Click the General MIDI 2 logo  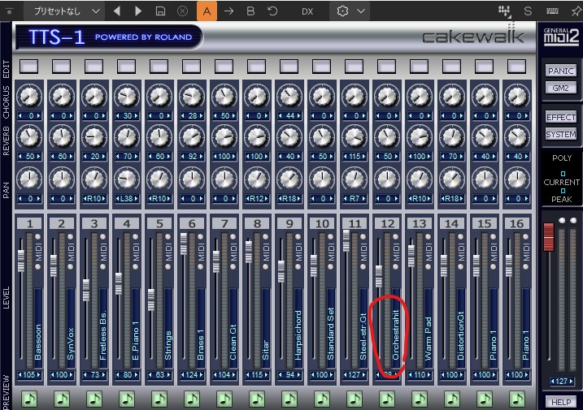tap(561, 37)
